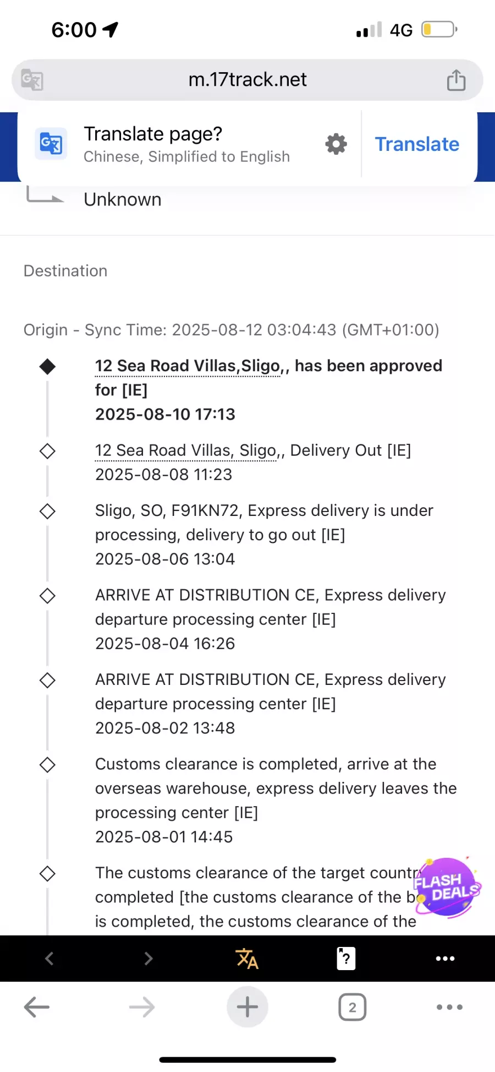The height and width of the screenshot is (1072, 495).
Task: Open the black toolbar three-dot menu
Action: click(x=445, y=959)
